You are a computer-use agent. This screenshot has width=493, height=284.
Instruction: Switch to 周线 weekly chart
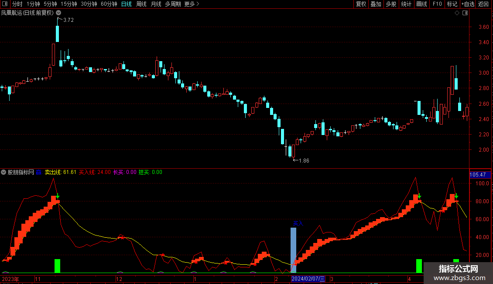click(141, 4)
